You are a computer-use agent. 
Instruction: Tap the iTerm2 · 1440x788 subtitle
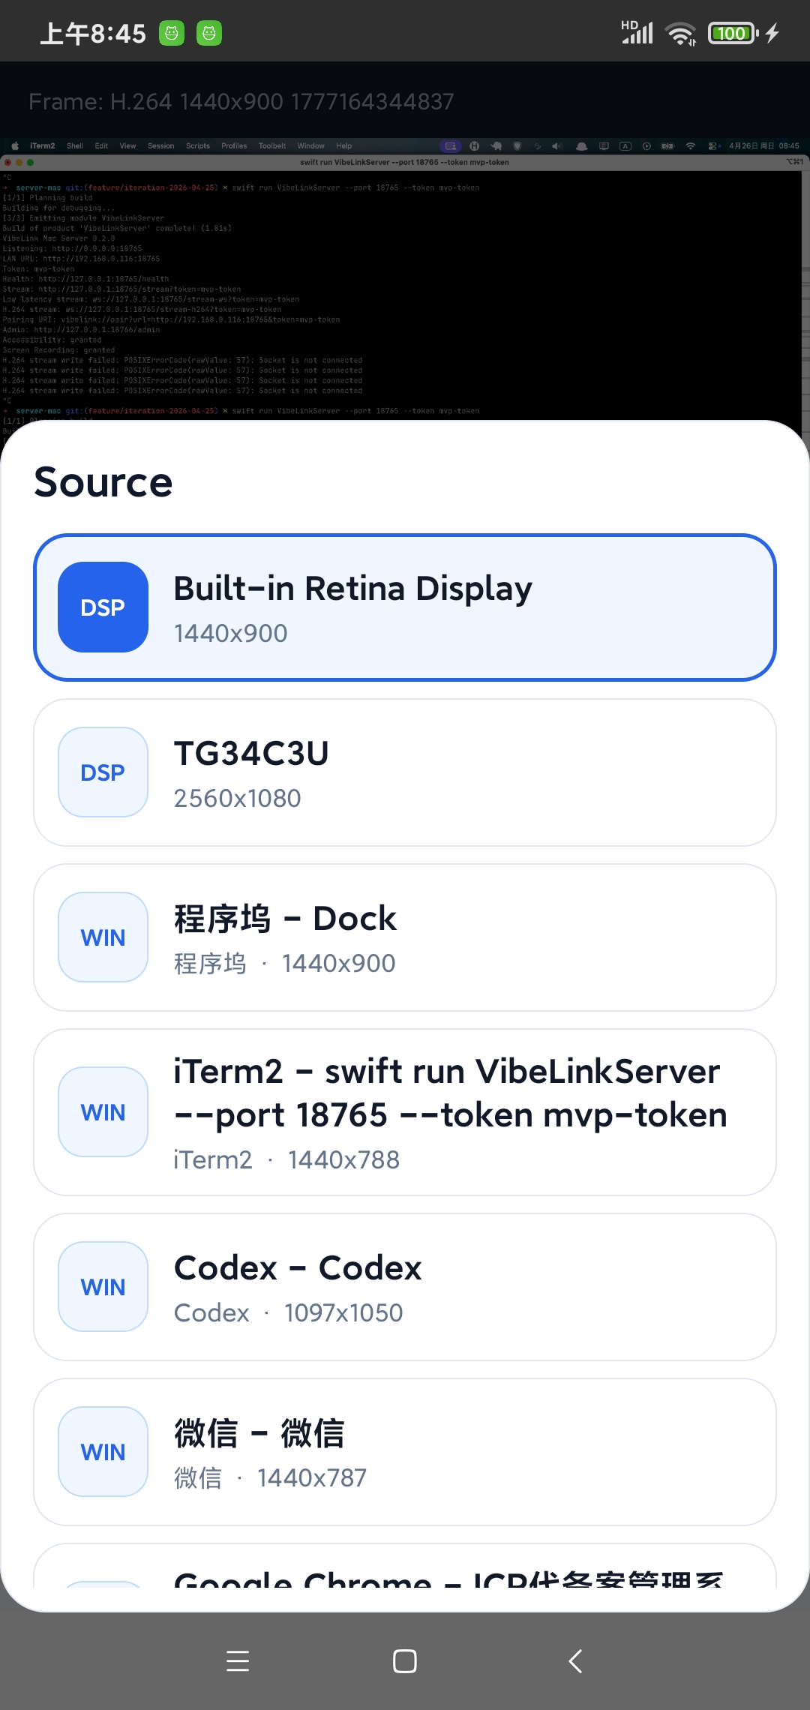coord(286,1159)
